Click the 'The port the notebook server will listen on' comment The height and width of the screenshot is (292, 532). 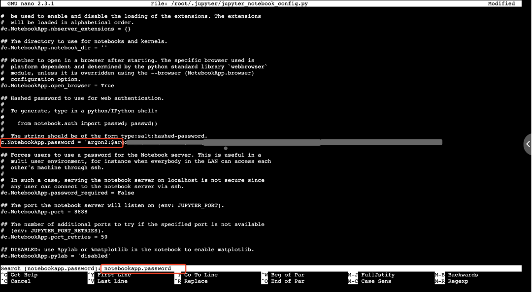[x=112, y=205]
